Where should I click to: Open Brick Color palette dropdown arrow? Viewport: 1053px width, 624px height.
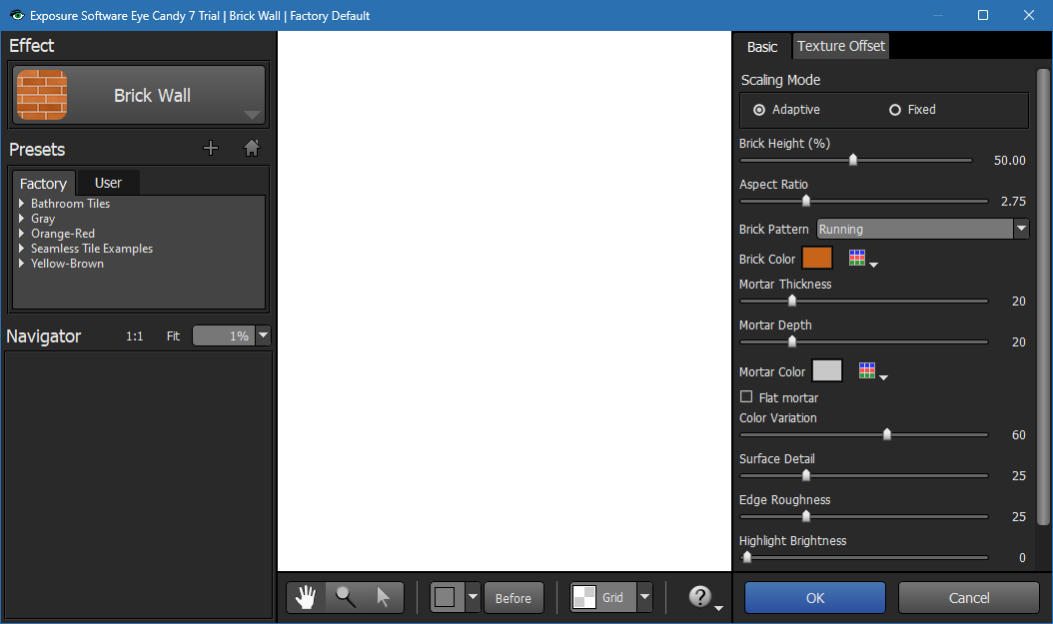(874, 265)
